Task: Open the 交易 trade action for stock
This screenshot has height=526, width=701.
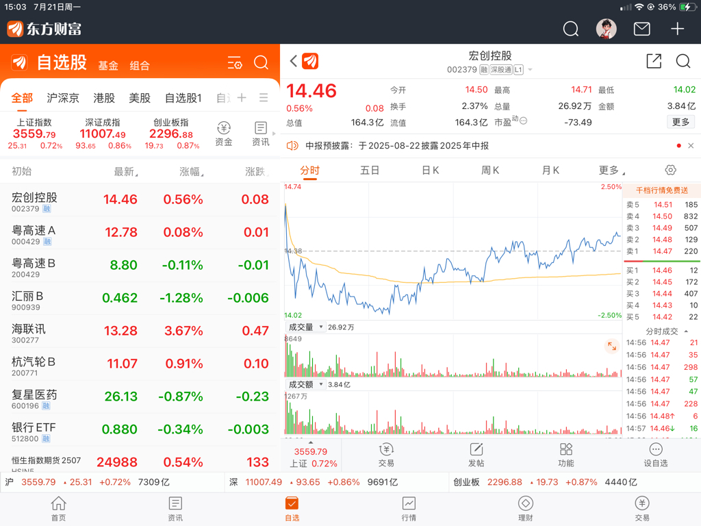Action: click(386, 455)
